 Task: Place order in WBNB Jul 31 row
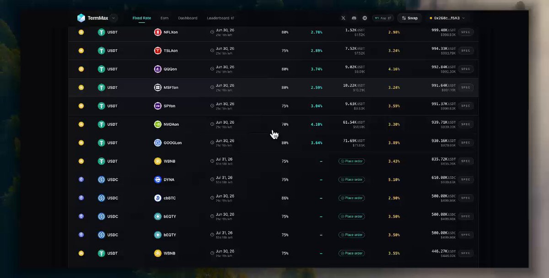pyautogui.click(x=351, y=161)
